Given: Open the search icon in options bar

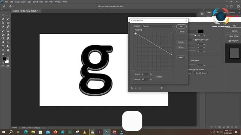Looking at the screenshot, I should (227, 6).
